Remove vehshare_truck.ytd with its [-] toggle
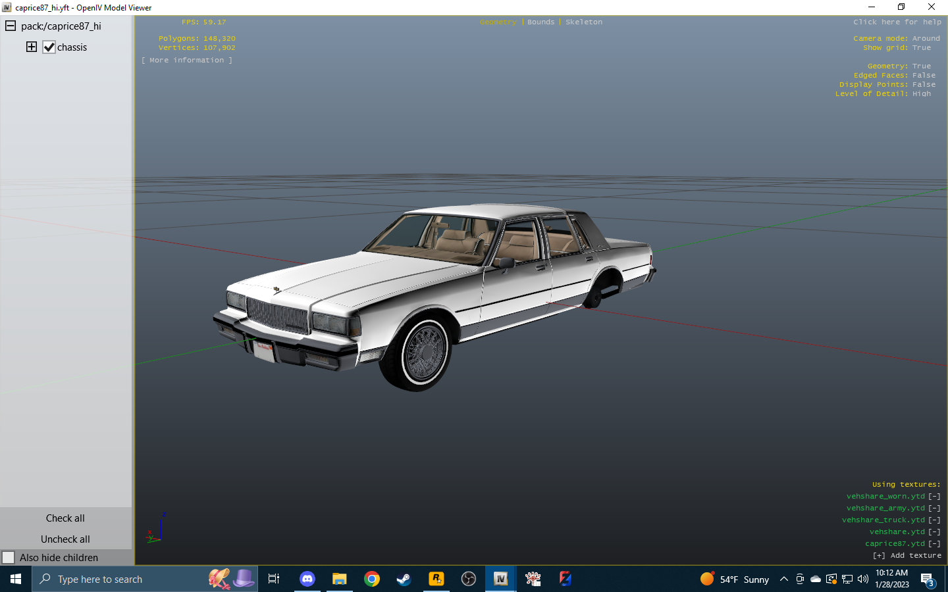This screenshot has width=948, height=592. (x=934, y=520)
